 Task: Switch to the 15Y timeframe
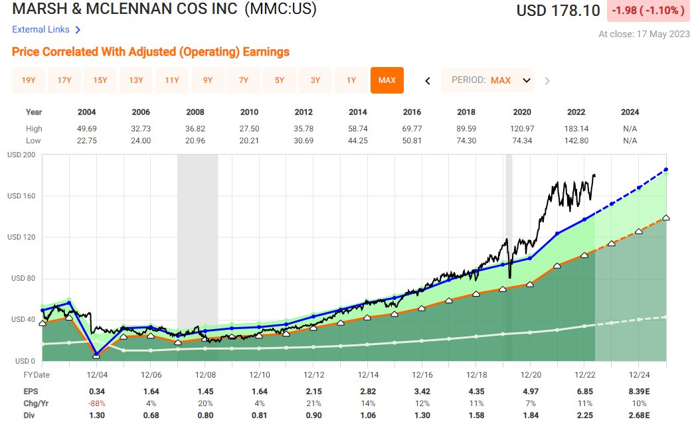pyautogui.click(x=100, y=80)
